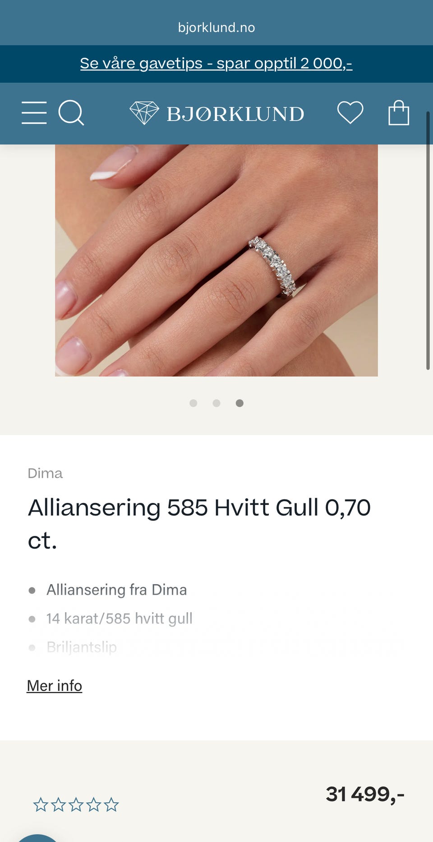Click the third rating star
Screen dimensions: 433x842
[x=76, y=805]
